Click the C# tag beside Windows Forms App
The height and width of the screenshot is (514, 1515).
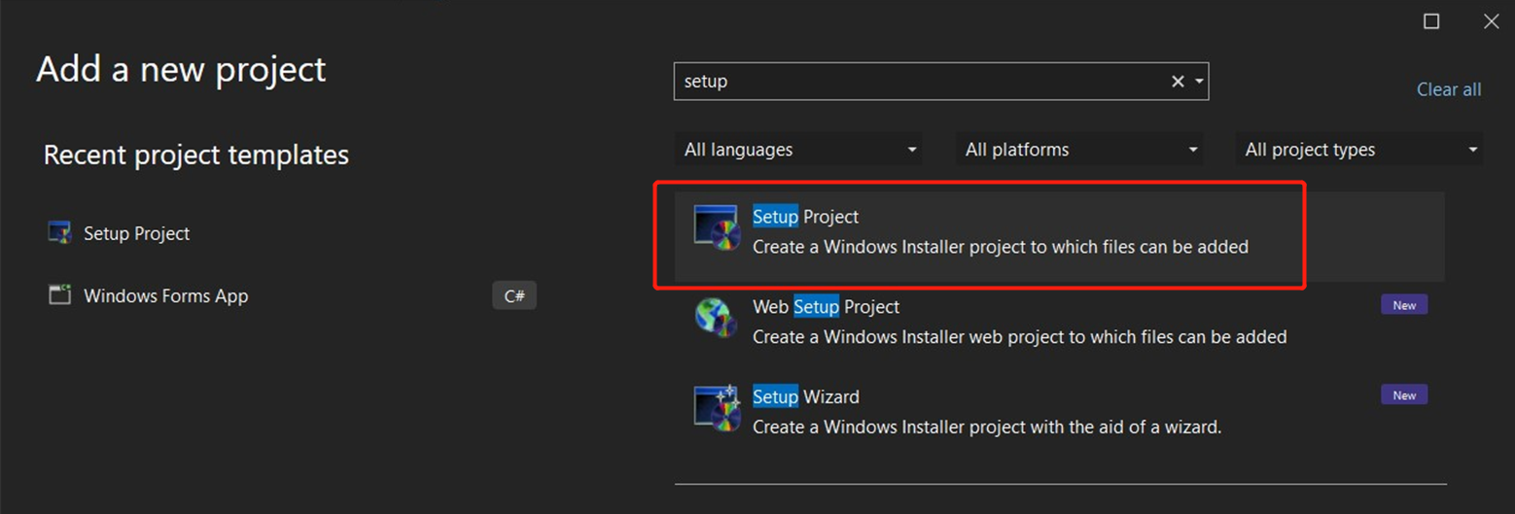point(514,295)
